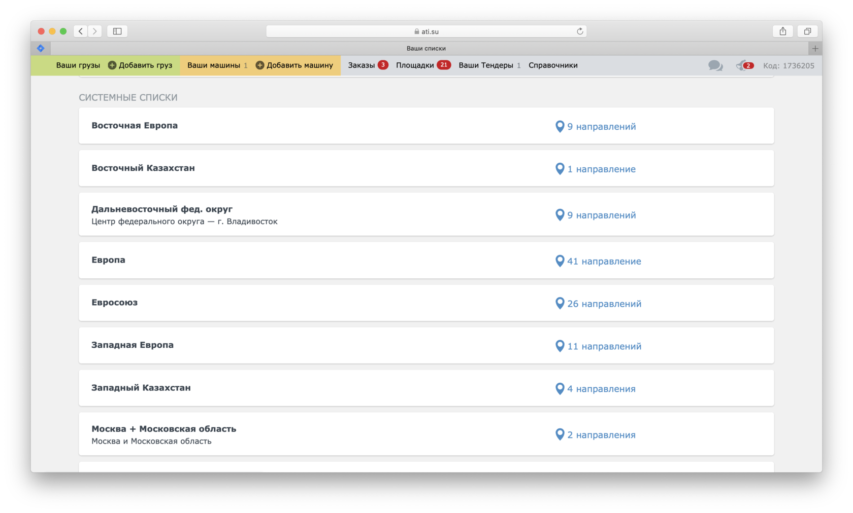Click the map pin for Западная Европа
Image resolution: width=853 pixels, height=513 pixels.
click(560, 346)
